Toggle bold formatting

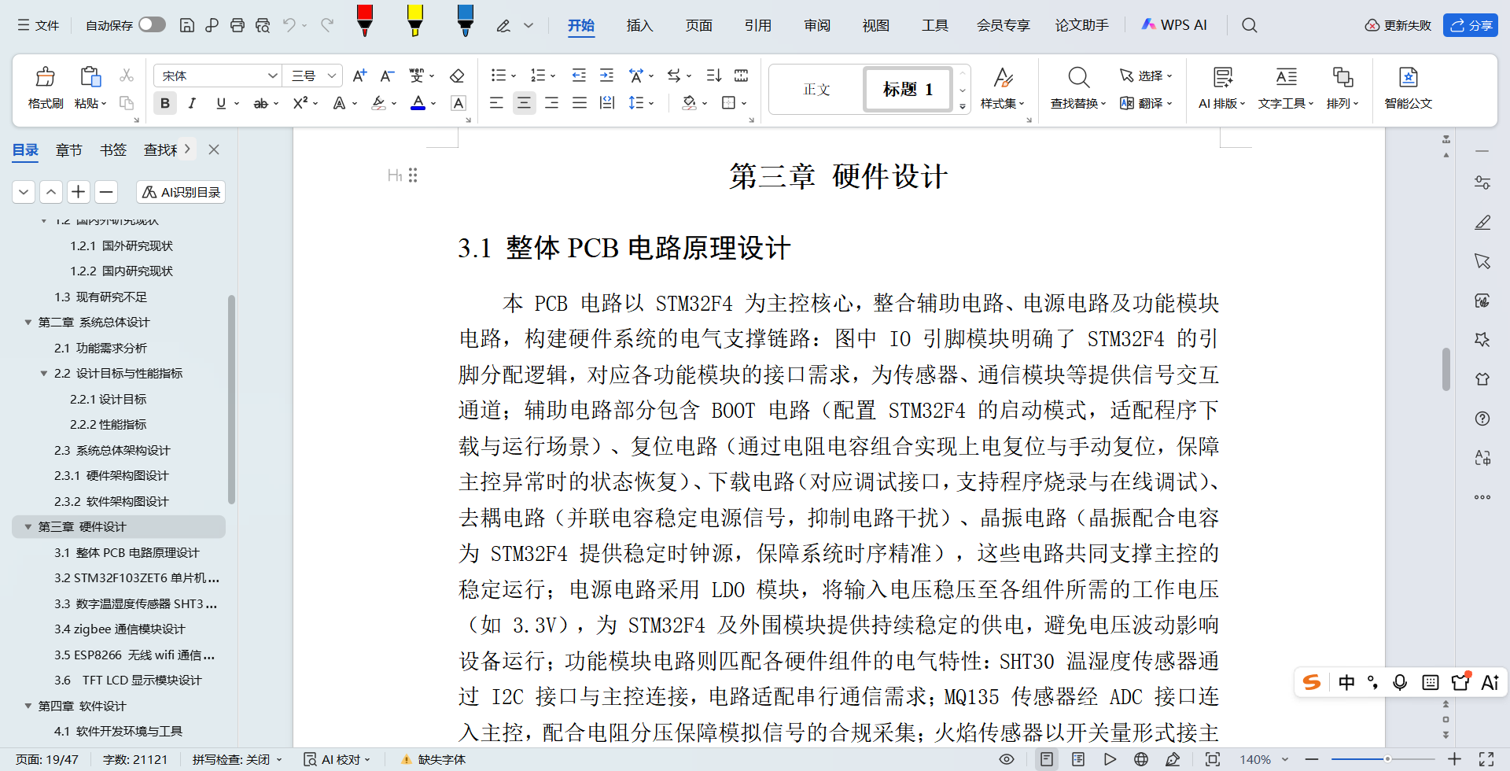coord(165,102)
